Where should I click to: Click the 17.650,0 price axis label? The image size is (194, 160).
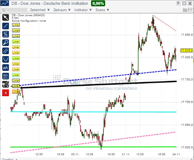pyautogui.click(x=187, y=125)
